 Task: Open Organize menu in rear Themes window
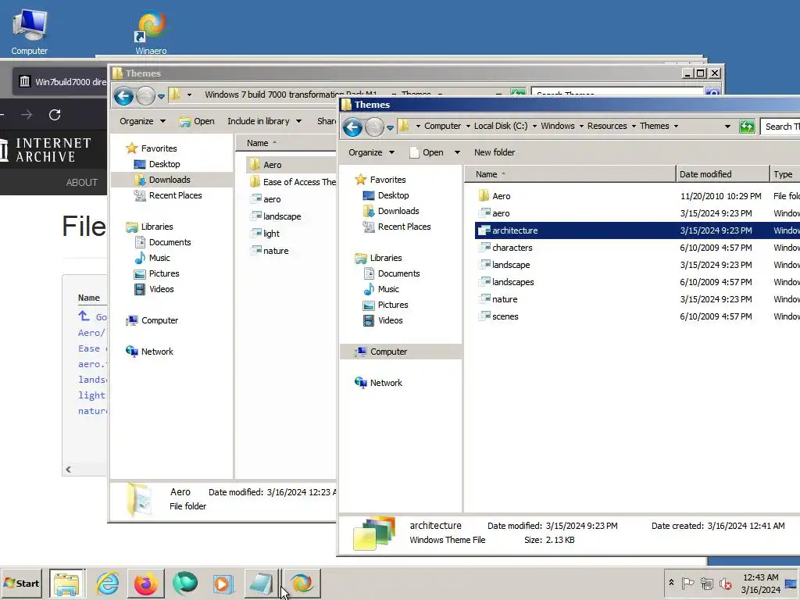tap(142, 121)
